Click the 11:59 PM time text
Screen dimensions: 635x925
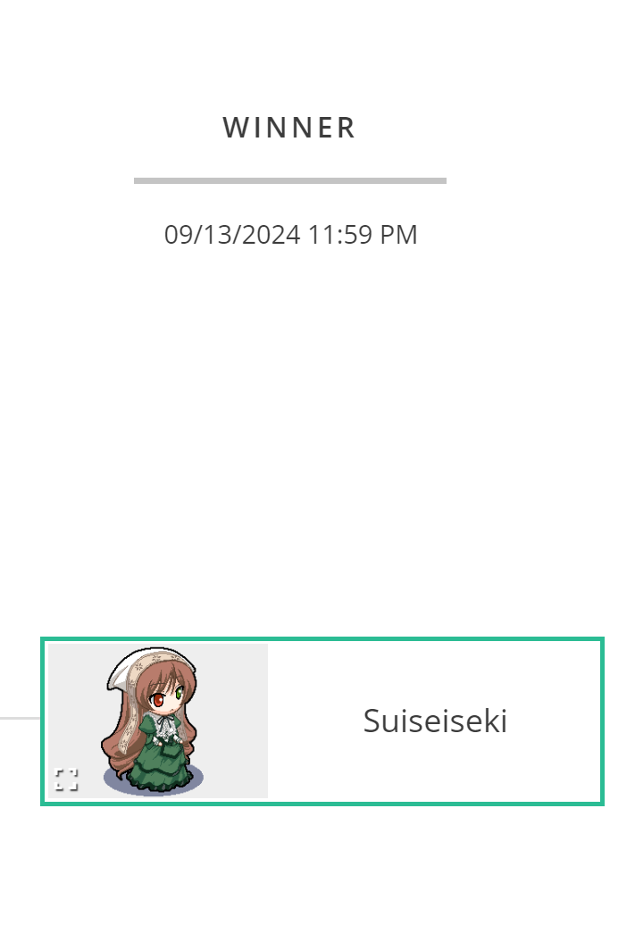[363, 235]
